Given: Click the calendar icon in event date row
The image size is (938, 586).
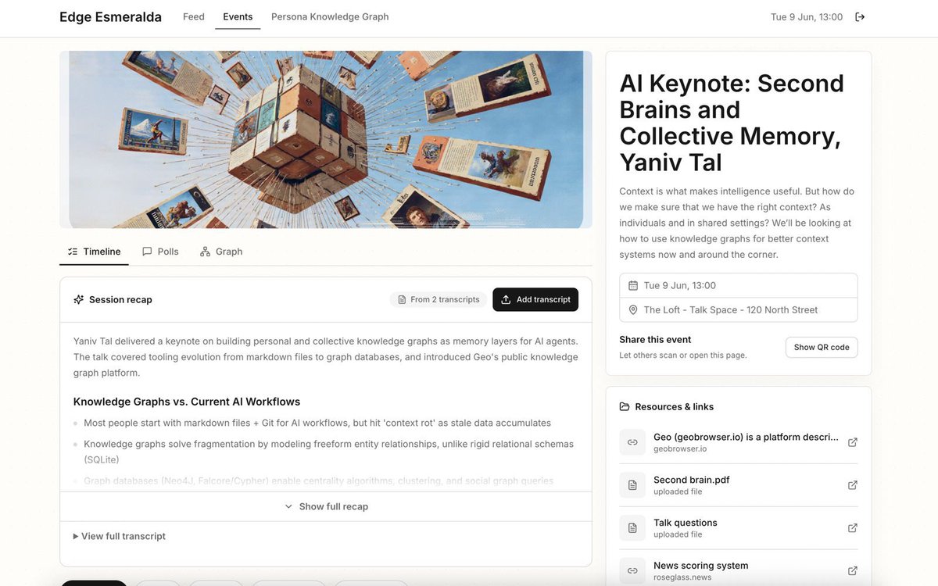Looking at the screenshot, I should pyautogui.click(x=633, y=286).
